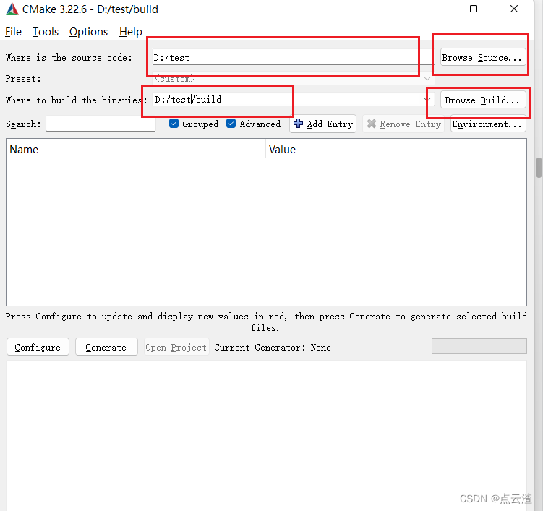
Task: Click the vertical scrollbar thumb at right edge
Action: pyautogui.click(x=539, y=168)
